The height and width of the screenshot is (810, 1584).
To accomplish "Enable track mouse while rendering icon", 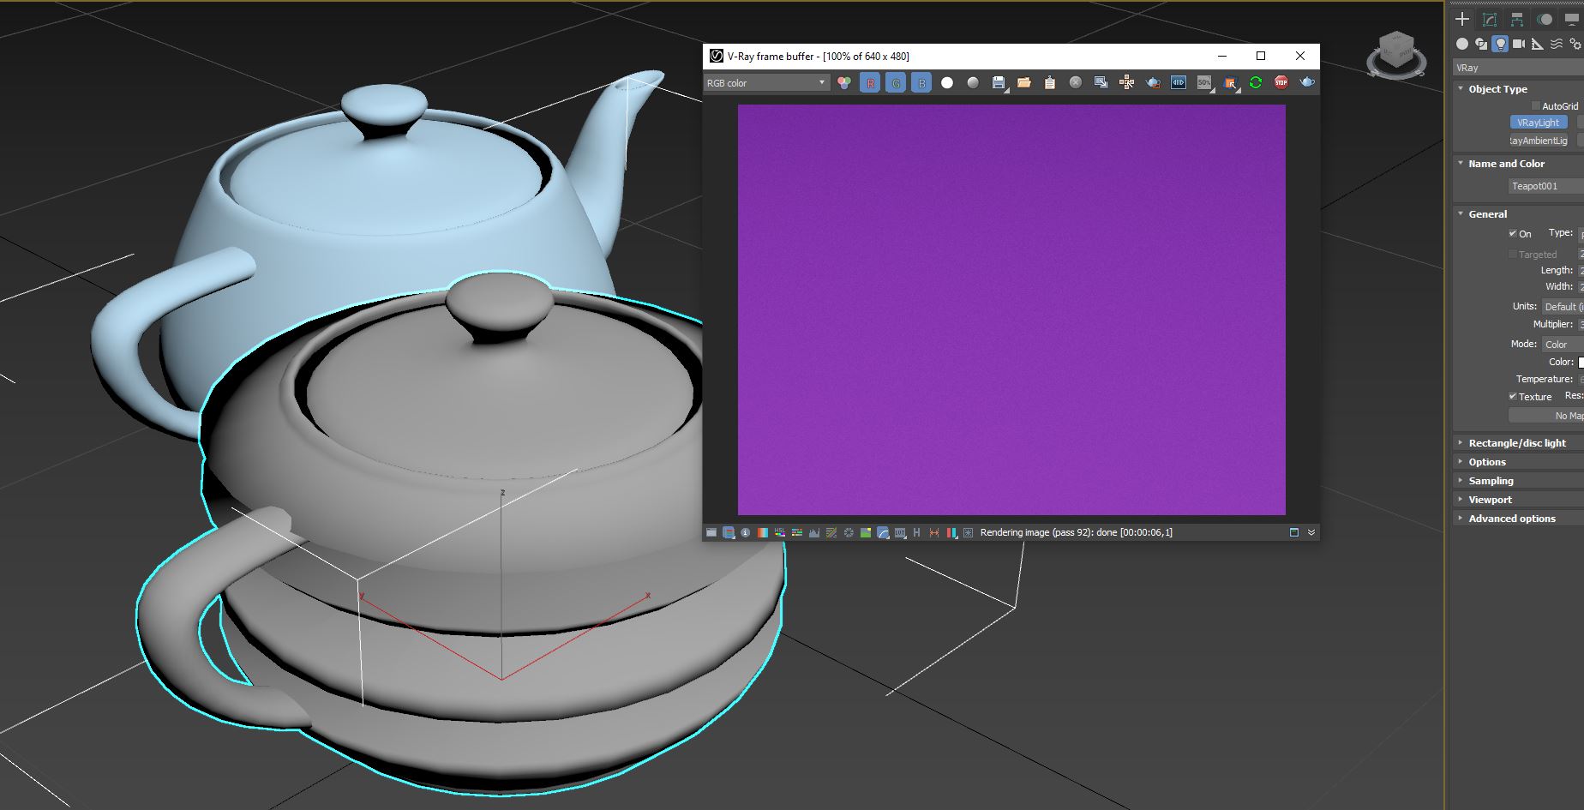I will [x=1127, y=82].
